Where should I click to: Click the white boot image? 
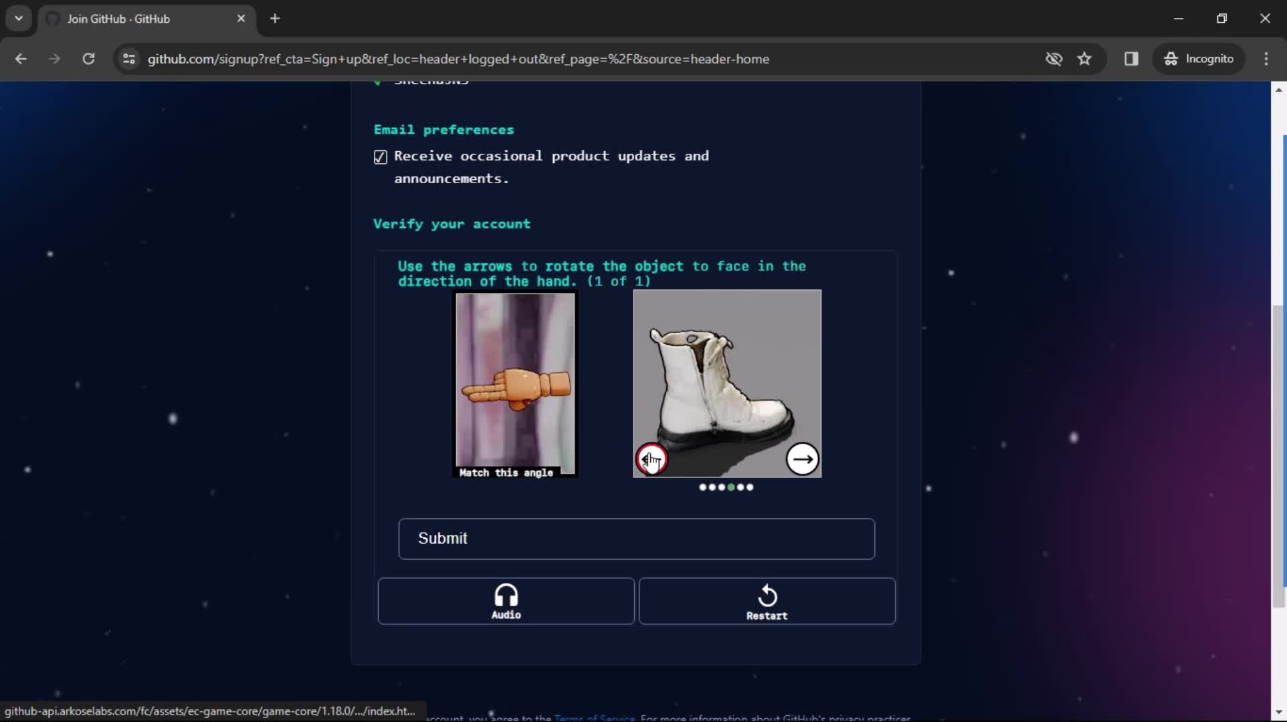coord(727,383)
